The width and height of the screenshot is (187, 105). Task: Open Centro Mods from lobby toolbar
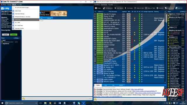coord(169,8)
